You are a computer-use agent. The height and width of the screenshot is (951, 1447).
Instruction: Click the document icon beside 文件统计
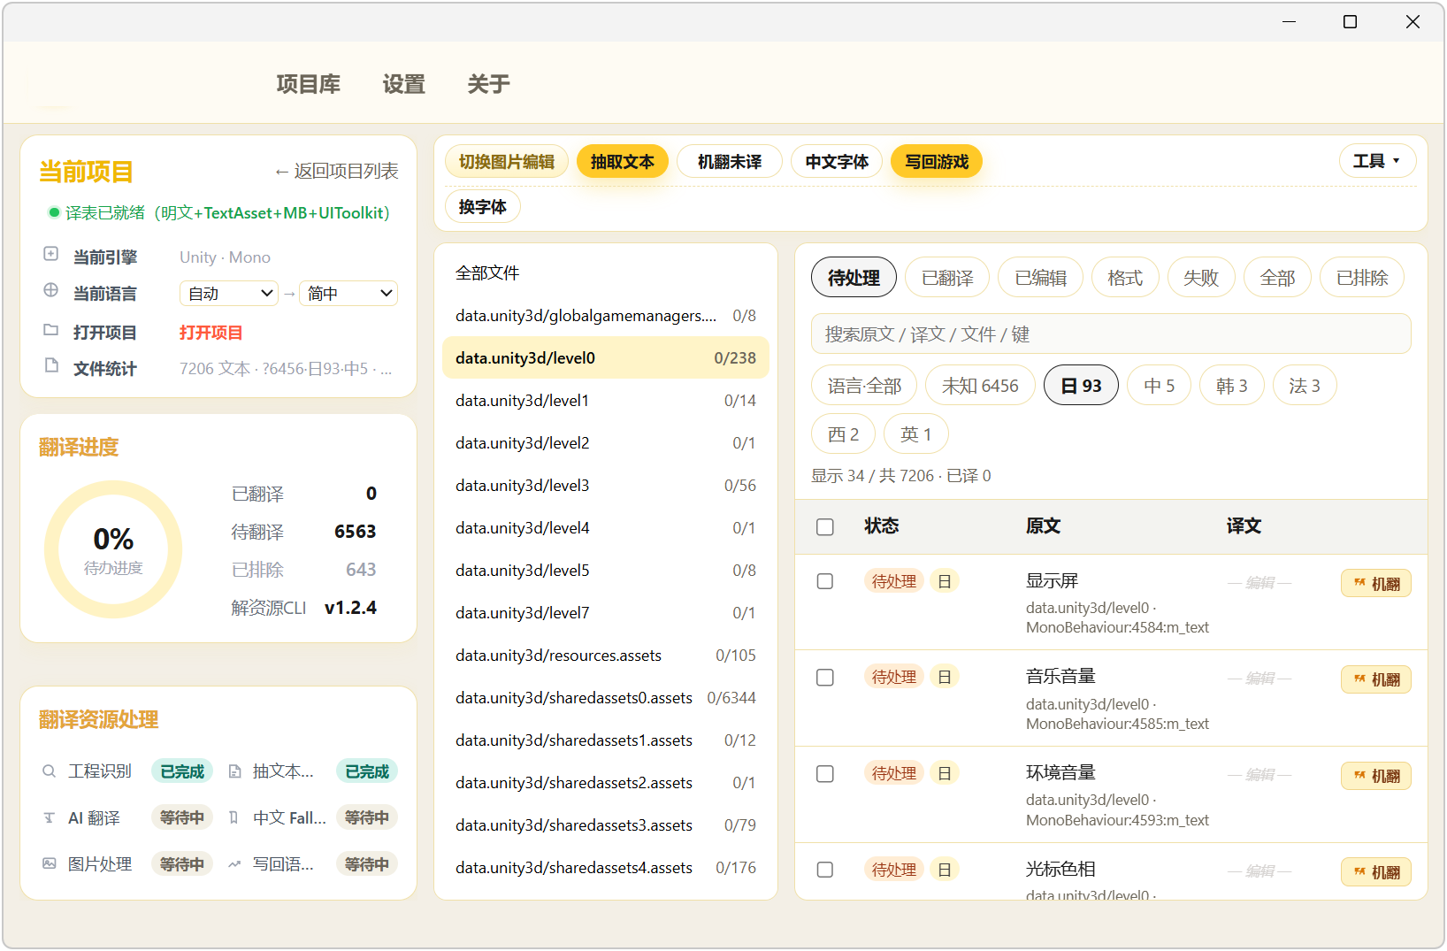(51, 366)
